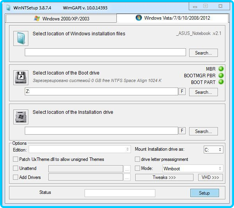Close the WinNTSetup window
Image resolution: width=234 pixels, height=208 pixels.
coord(220,6)
